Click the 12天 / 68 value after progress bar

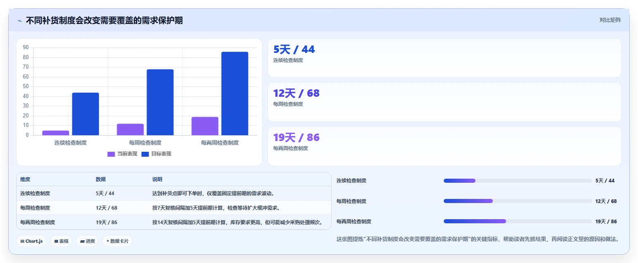point(606,201)
